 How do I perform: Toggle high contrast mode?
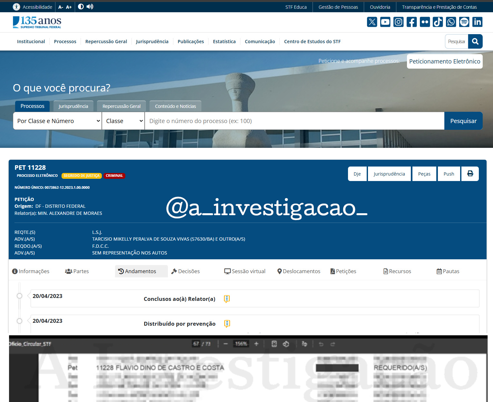point(81,7)
